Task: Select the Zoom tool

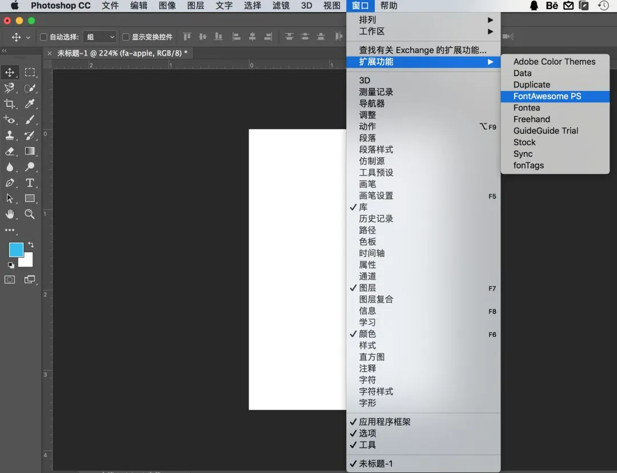Action: point(30,214)
